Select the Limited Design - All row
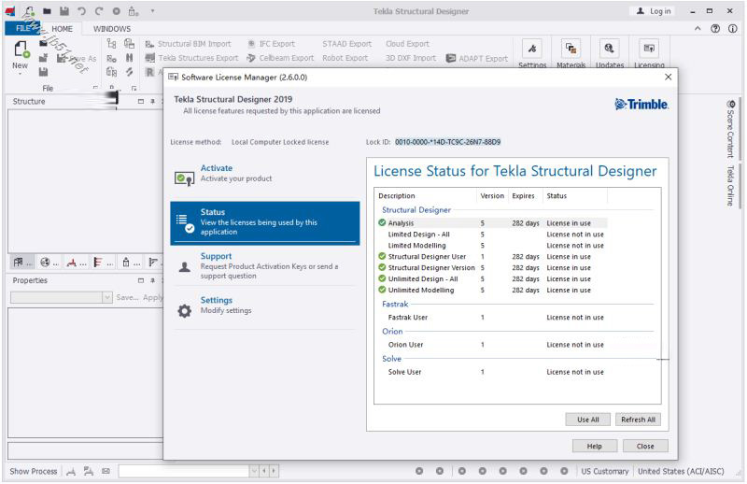747x484 pixels. click(x=492, y=235)
